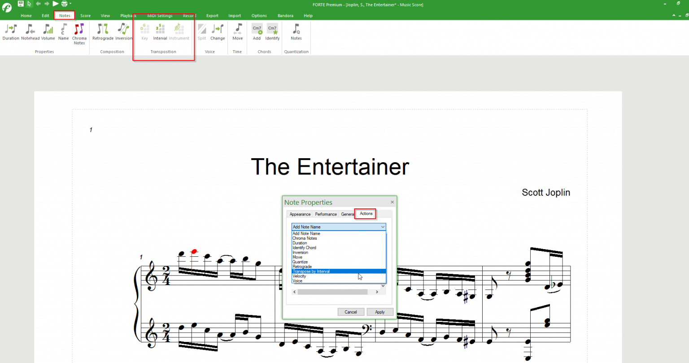This screenshot has width=689, height=363.
Task: Click the Split voice tool
Action: pyautogui.click(x=202, y=32)
